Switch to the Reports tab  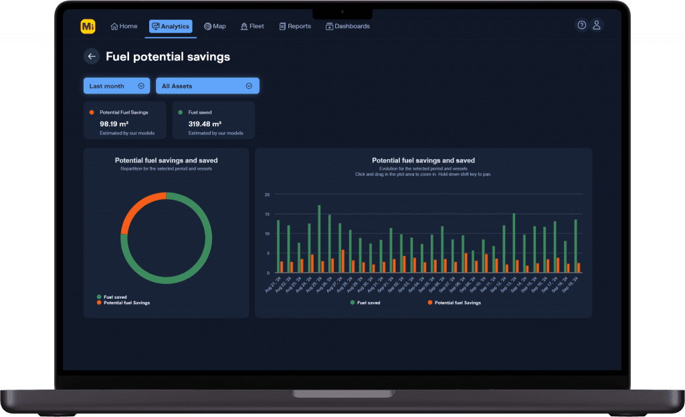click(x=295, y=27)
